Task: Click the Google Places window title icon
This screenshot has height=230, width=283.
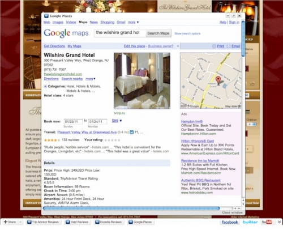Action: tap(46, 16)
